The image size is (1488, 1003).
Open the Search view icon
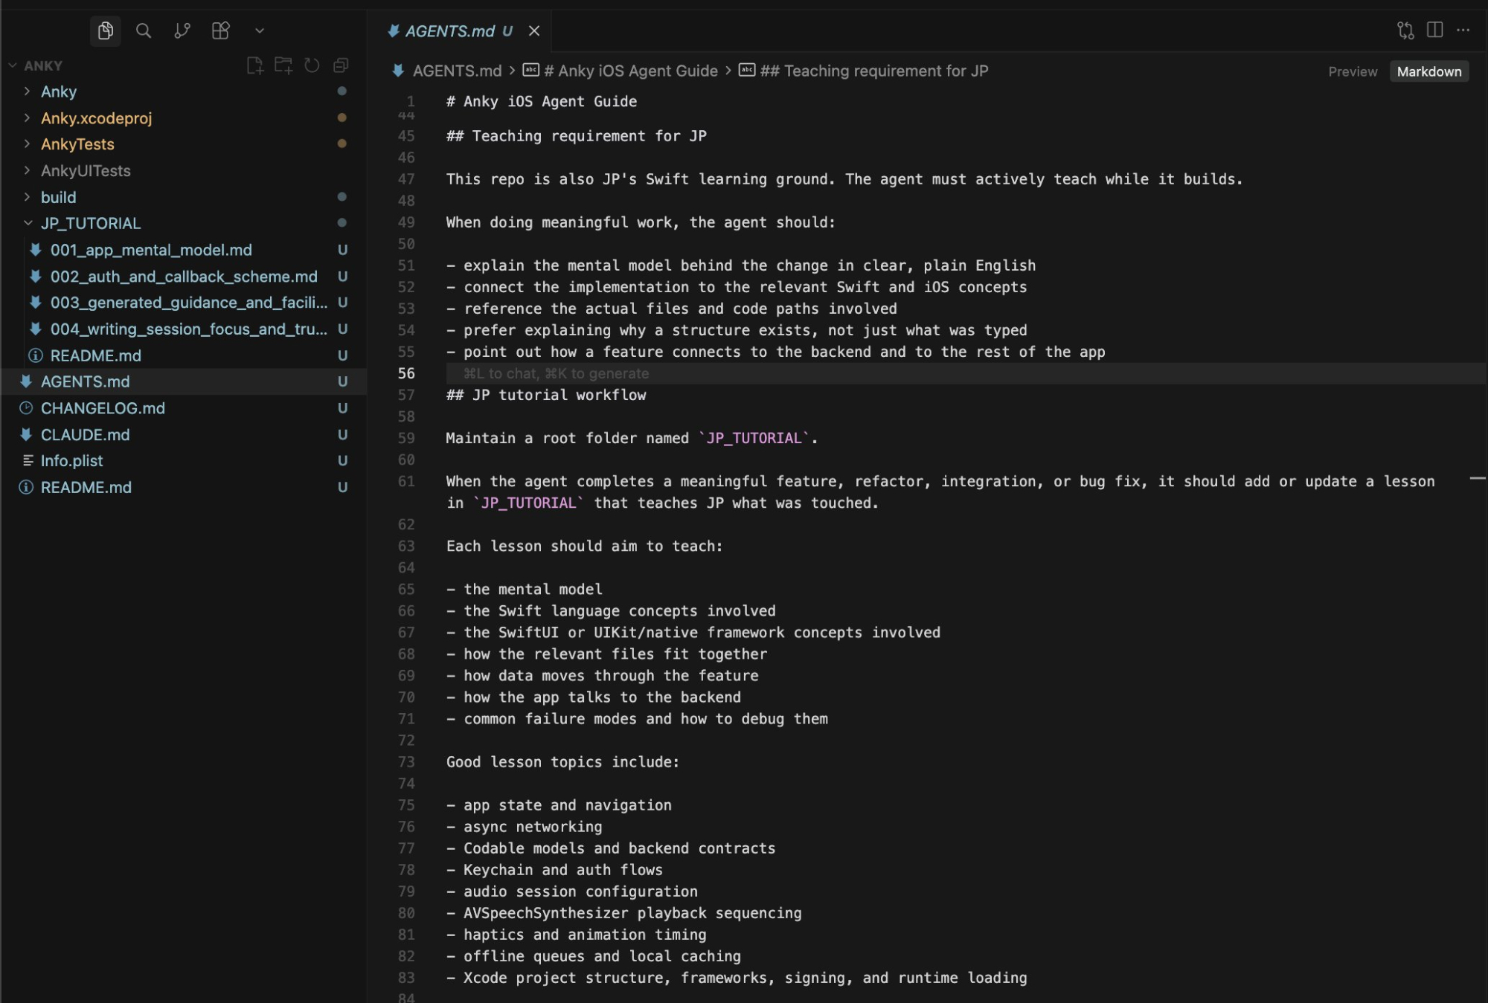144,30
